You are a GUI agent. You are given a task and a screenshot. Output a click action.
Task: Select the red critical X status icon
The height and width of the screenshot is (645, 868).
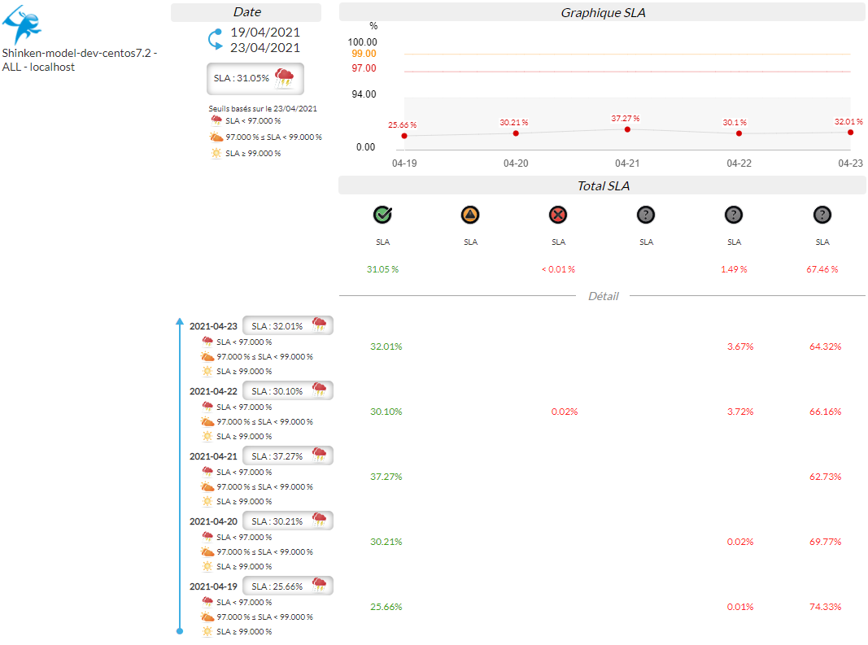[x=558, y=215]
